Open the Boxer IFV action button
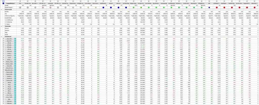Viewport: 259px width, 105px height. click(x=9, y=41)
